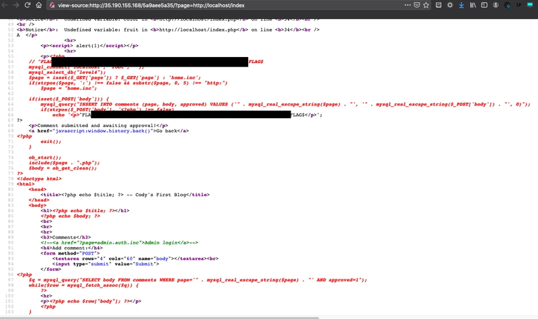The width and height of the screenshot is (538, 319).
Task: Click the INSERT INTO comments query line
Action: (x=285, y=104)
